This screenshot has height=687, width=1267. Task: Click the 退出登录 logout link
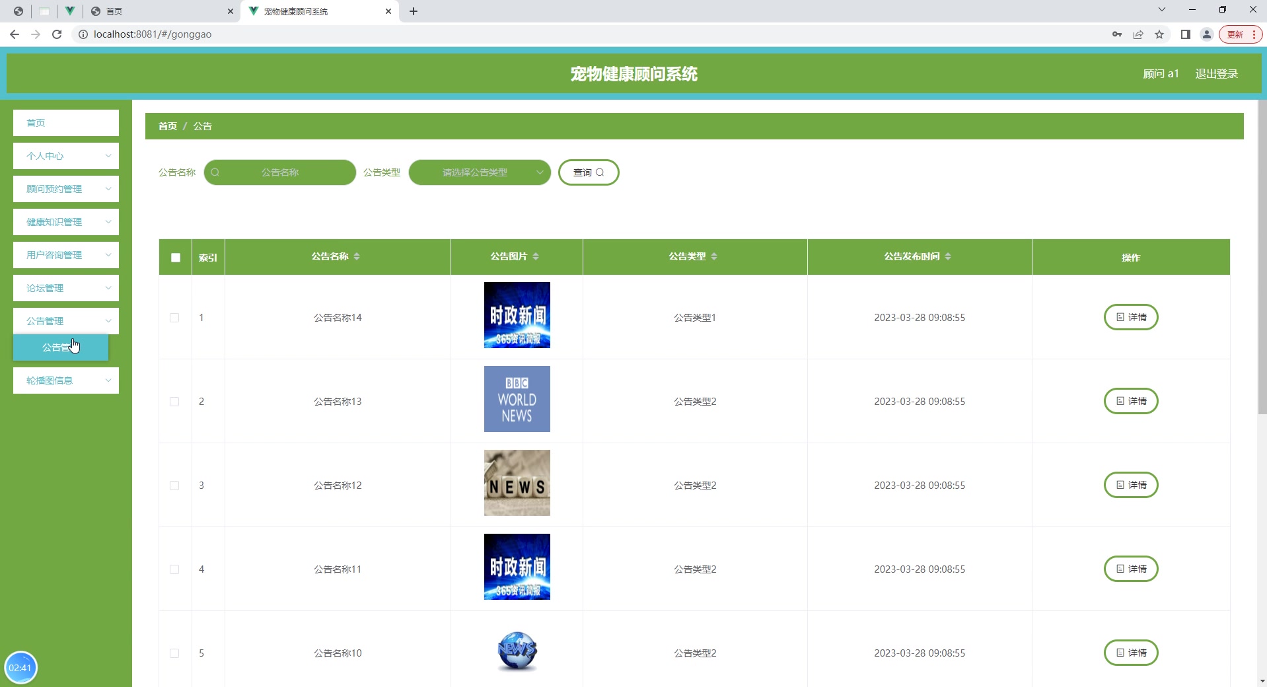tap(1215, 73)
